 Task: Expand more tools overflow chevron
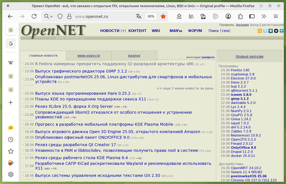[264, 16]
